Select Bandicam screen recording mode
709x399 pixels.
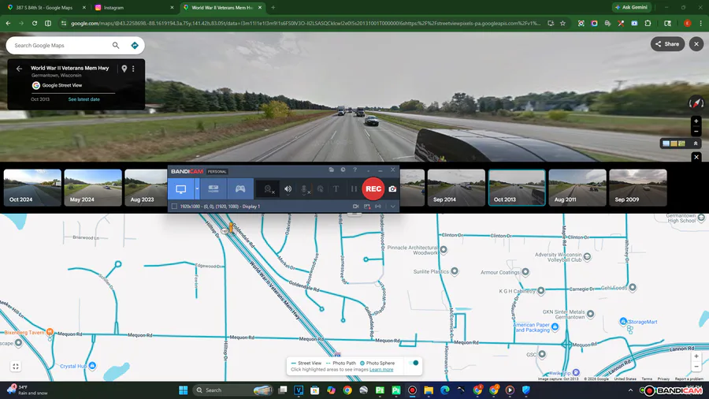181,189
